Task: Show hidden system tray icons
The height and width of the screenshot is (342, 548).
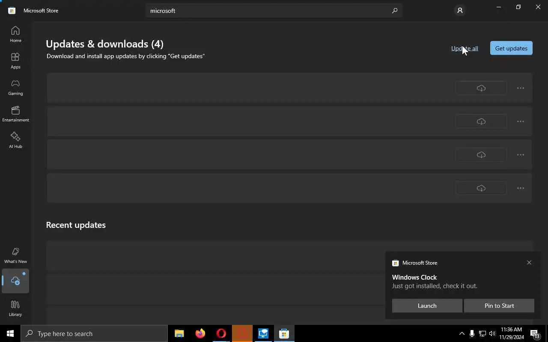Action: tap(462, 333)
